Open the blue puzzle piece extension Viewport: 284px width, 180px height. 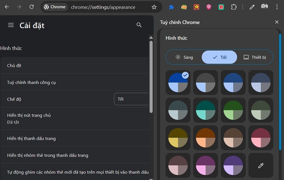171,7
